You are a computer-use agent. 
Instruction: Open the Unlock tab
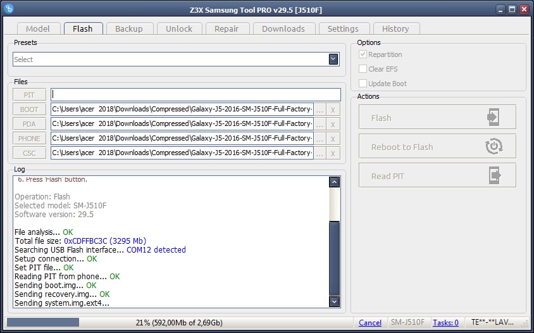pyautogui.click(x=179, y=28)
